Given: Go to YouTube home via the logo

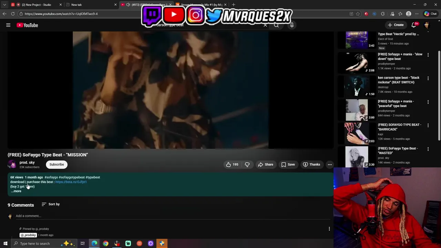Looking at the screenshot, I should (x=27, y=25).
